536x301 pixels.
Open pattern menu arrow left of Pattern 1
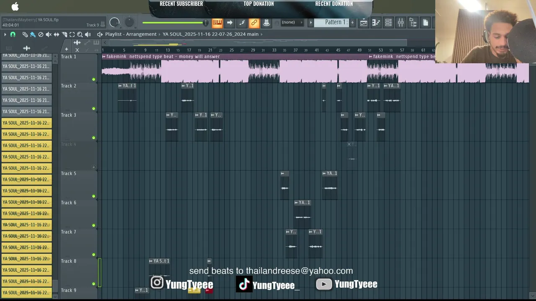(311, 23)
